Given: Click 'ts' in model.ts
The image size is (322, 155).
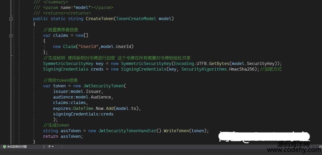Looking at the screenshot, I should click(134, 108).
